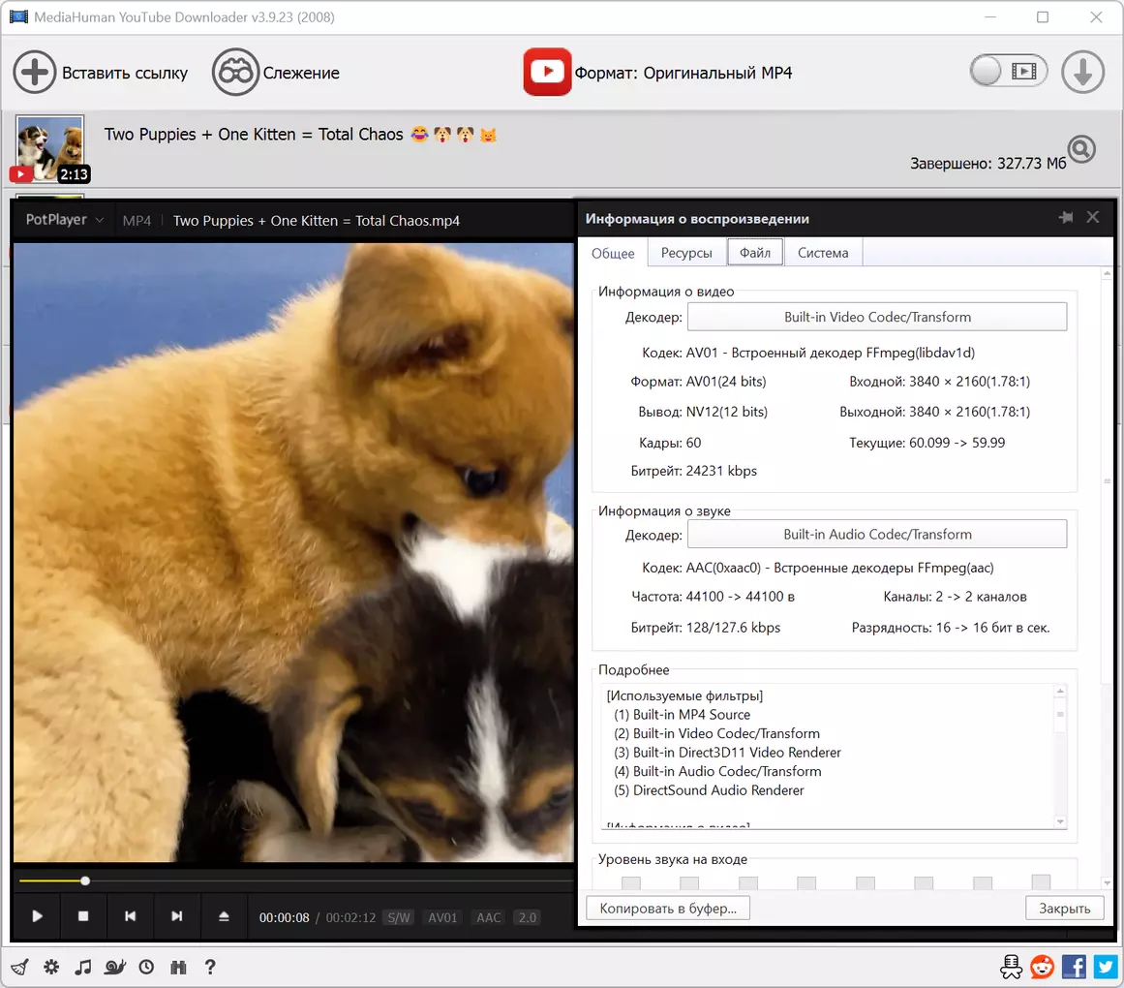
Task: Expand the PotPlayer main menu dropdown
Action: [65, 220]
